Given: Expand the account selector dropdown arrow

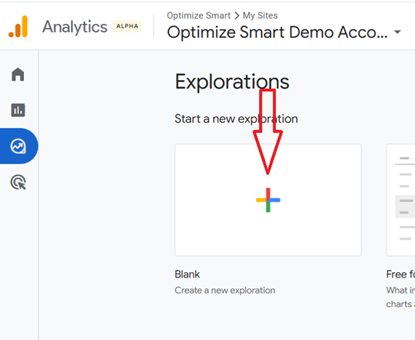Looking at the screenshot, I should (398, 32).
